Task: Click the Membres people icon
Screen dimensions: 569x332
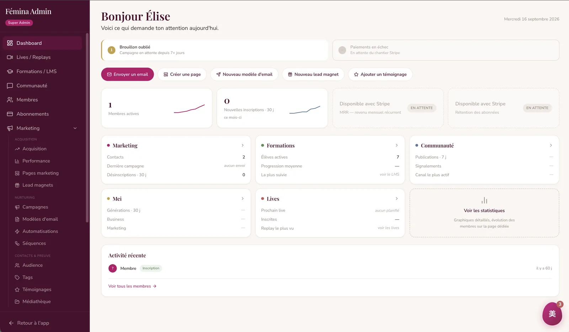Action: coord(10,100)
